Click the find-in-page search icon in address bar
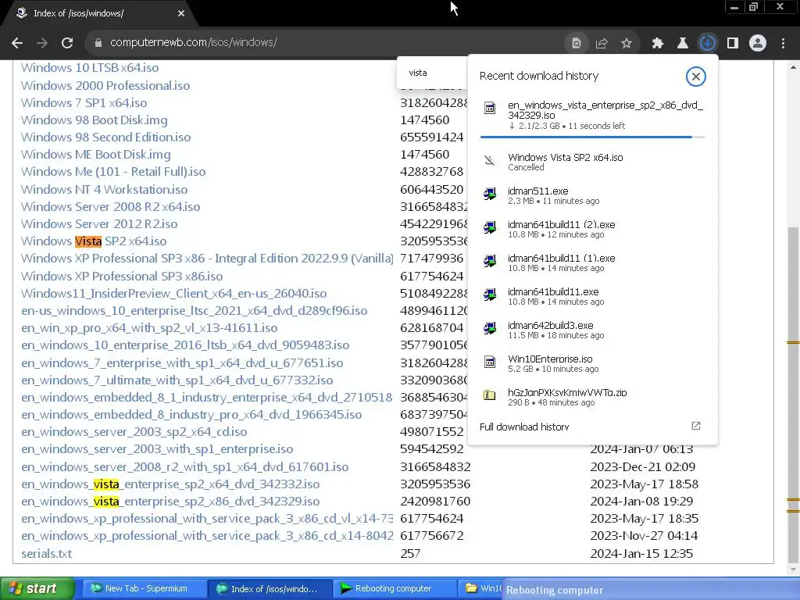 [577, 44]
